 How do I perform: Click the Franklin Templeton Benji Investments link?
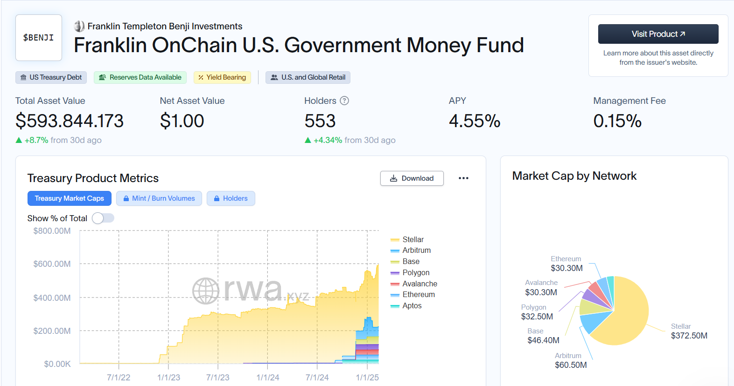click(x=165, y=26)
